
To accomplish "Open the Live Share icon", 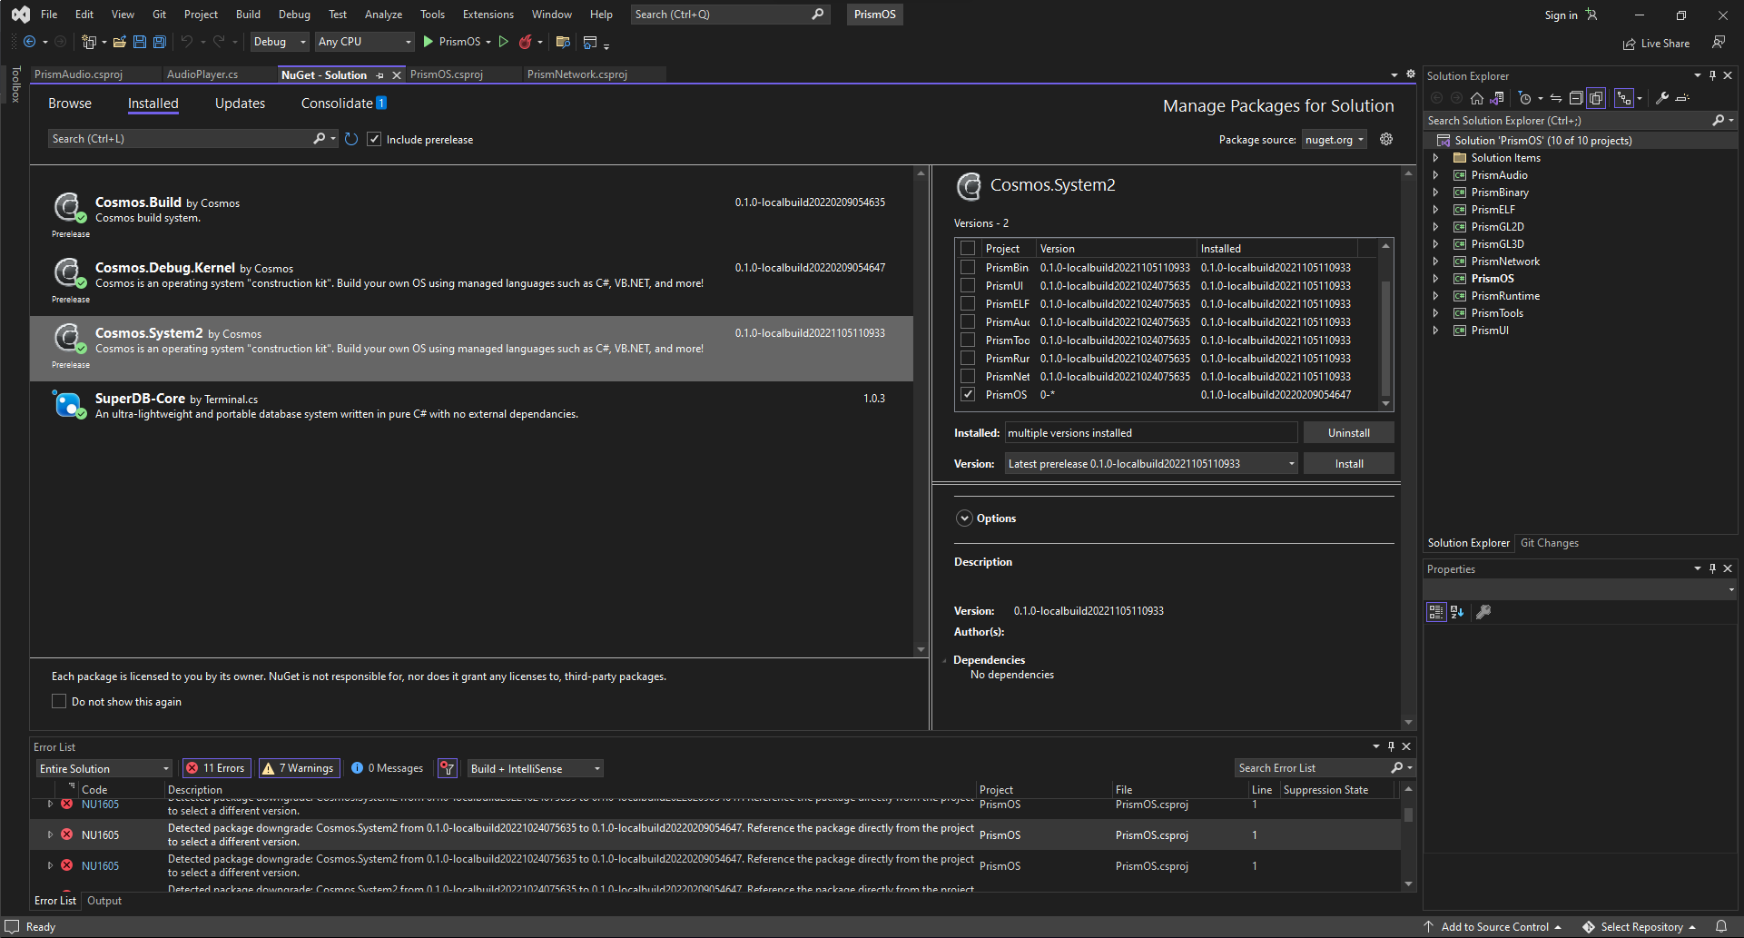I will click(1630, 43).
